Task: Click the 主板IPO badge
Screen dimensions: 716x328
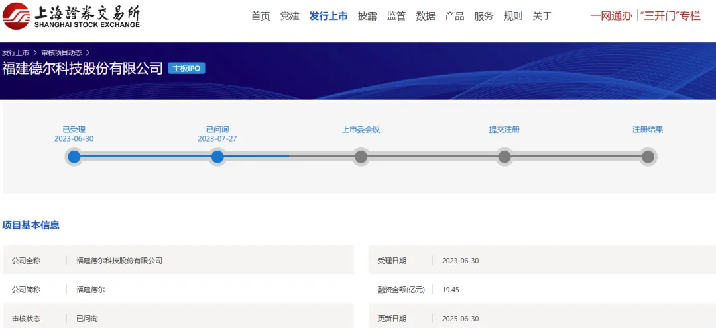Action: pos(186,68)
